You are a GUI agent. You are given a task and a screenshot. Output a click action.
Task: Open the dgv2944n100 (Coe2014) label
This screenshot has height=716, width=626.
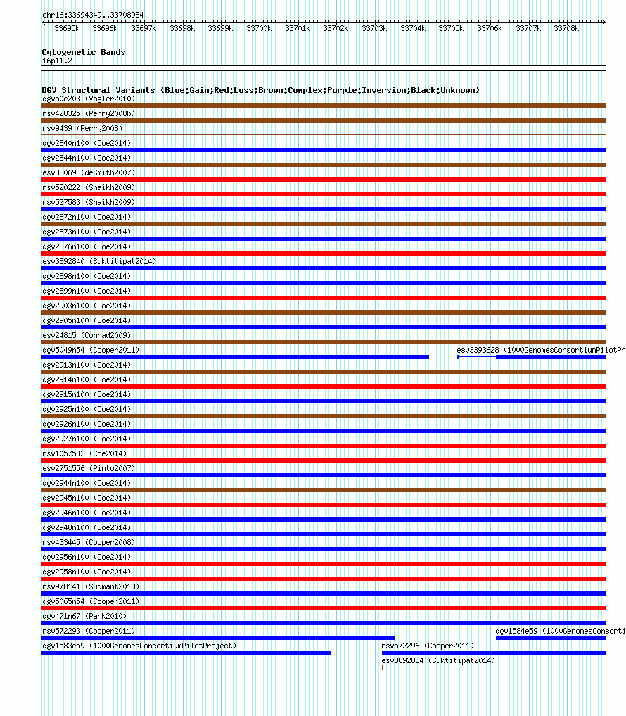[87, 483]
